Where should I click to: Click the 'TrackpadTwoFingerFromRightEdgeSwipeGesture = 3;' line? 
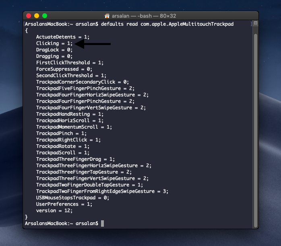pos(102,191)
